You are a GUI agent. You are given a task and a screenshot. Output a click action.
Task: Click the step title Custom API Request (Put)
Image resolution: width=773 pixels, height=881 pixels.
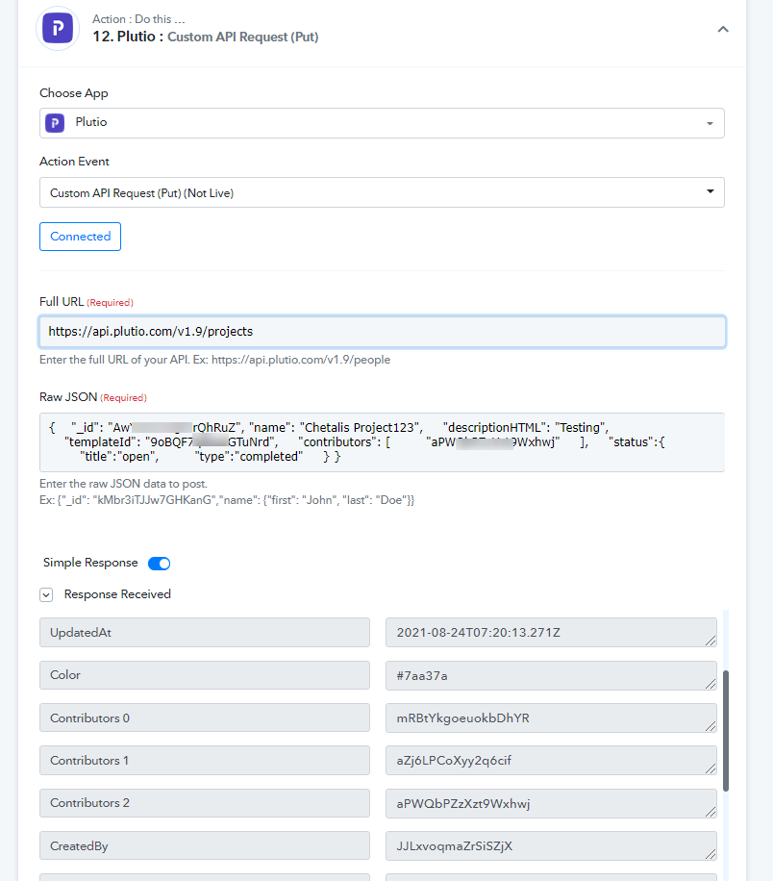point(242,38)
